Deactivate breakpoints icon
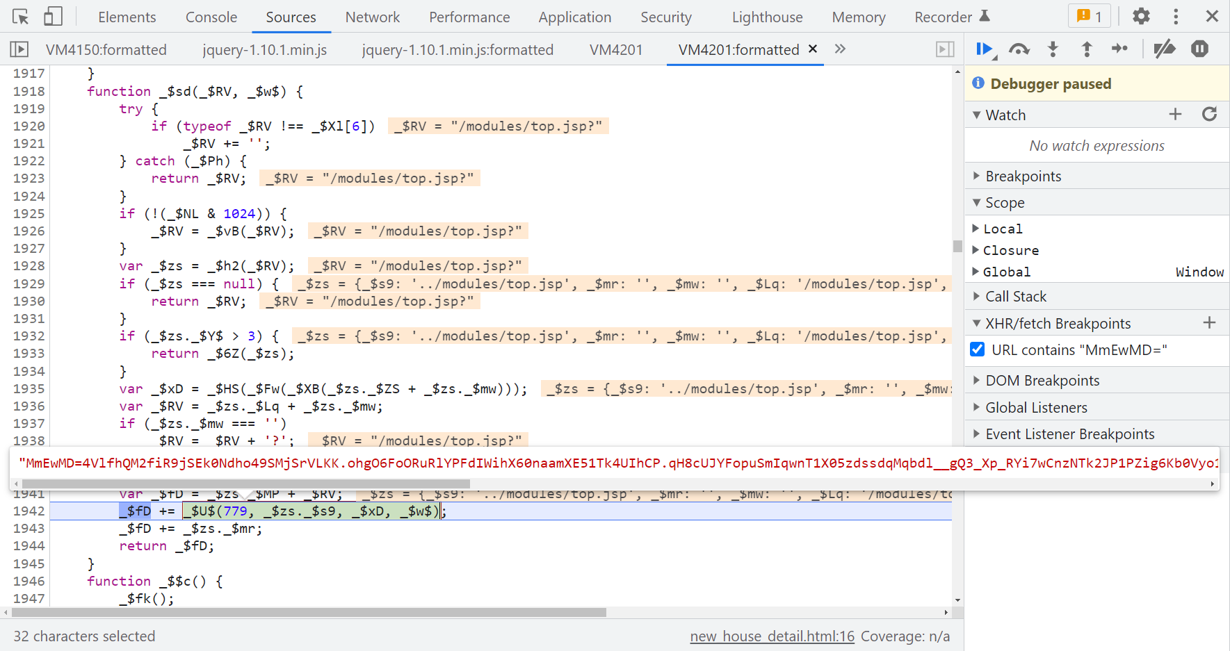 [1165, 49]
